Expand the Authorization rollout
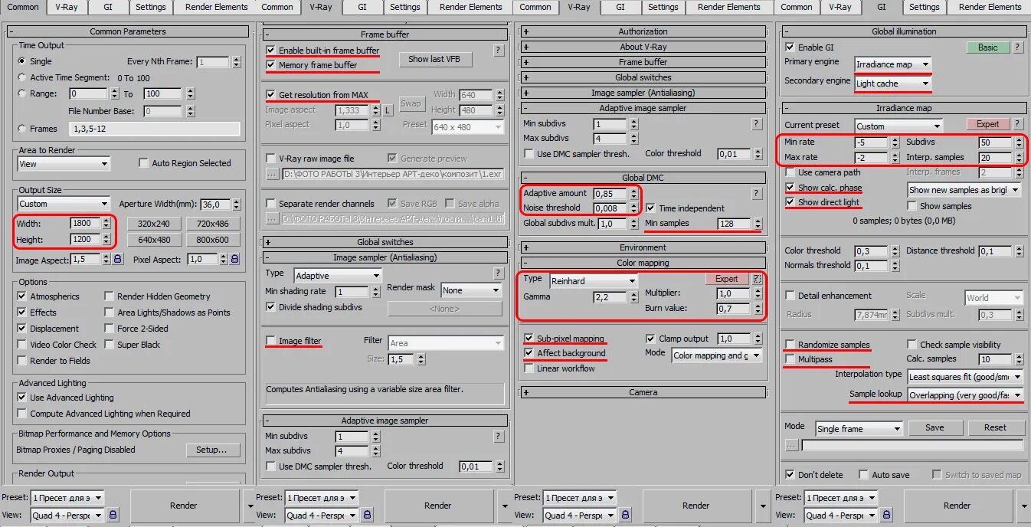This screenshot has width=1031, height=527. [643, 31]
